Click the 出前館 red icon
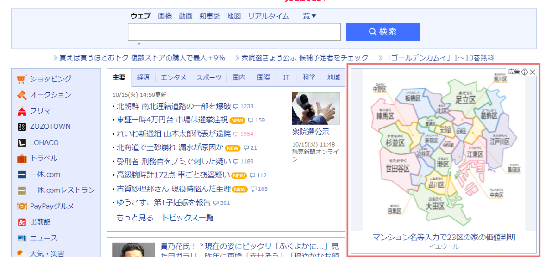The height and width of the screenshot is (257, 558). [x=22, y=222]
